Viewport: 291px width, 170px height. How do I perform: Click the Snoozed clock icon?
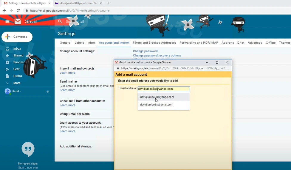[x=7, y=62]
